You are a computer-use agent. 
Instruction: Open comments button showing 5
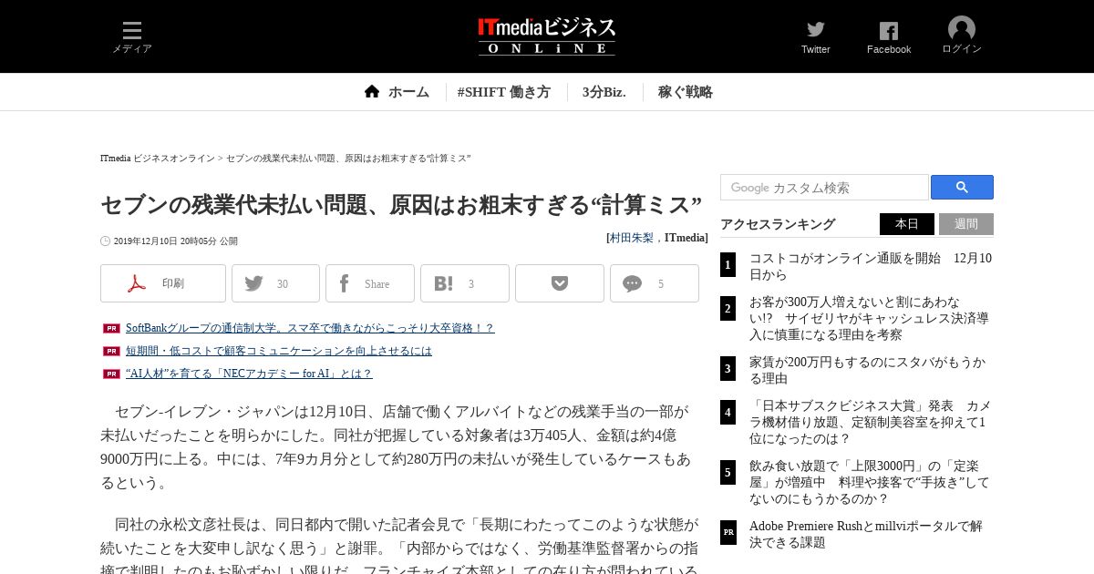pos(655,283)
